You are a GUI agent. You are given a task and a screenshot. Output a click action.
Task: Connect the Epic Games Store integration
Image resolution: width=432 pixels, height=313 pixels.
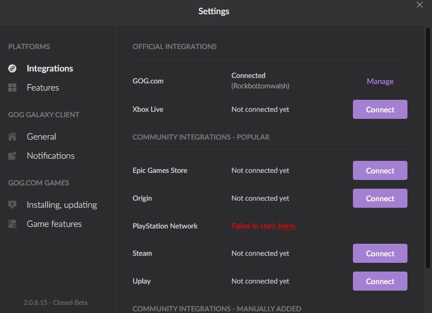pyautogui.click(x=380, y=171)
